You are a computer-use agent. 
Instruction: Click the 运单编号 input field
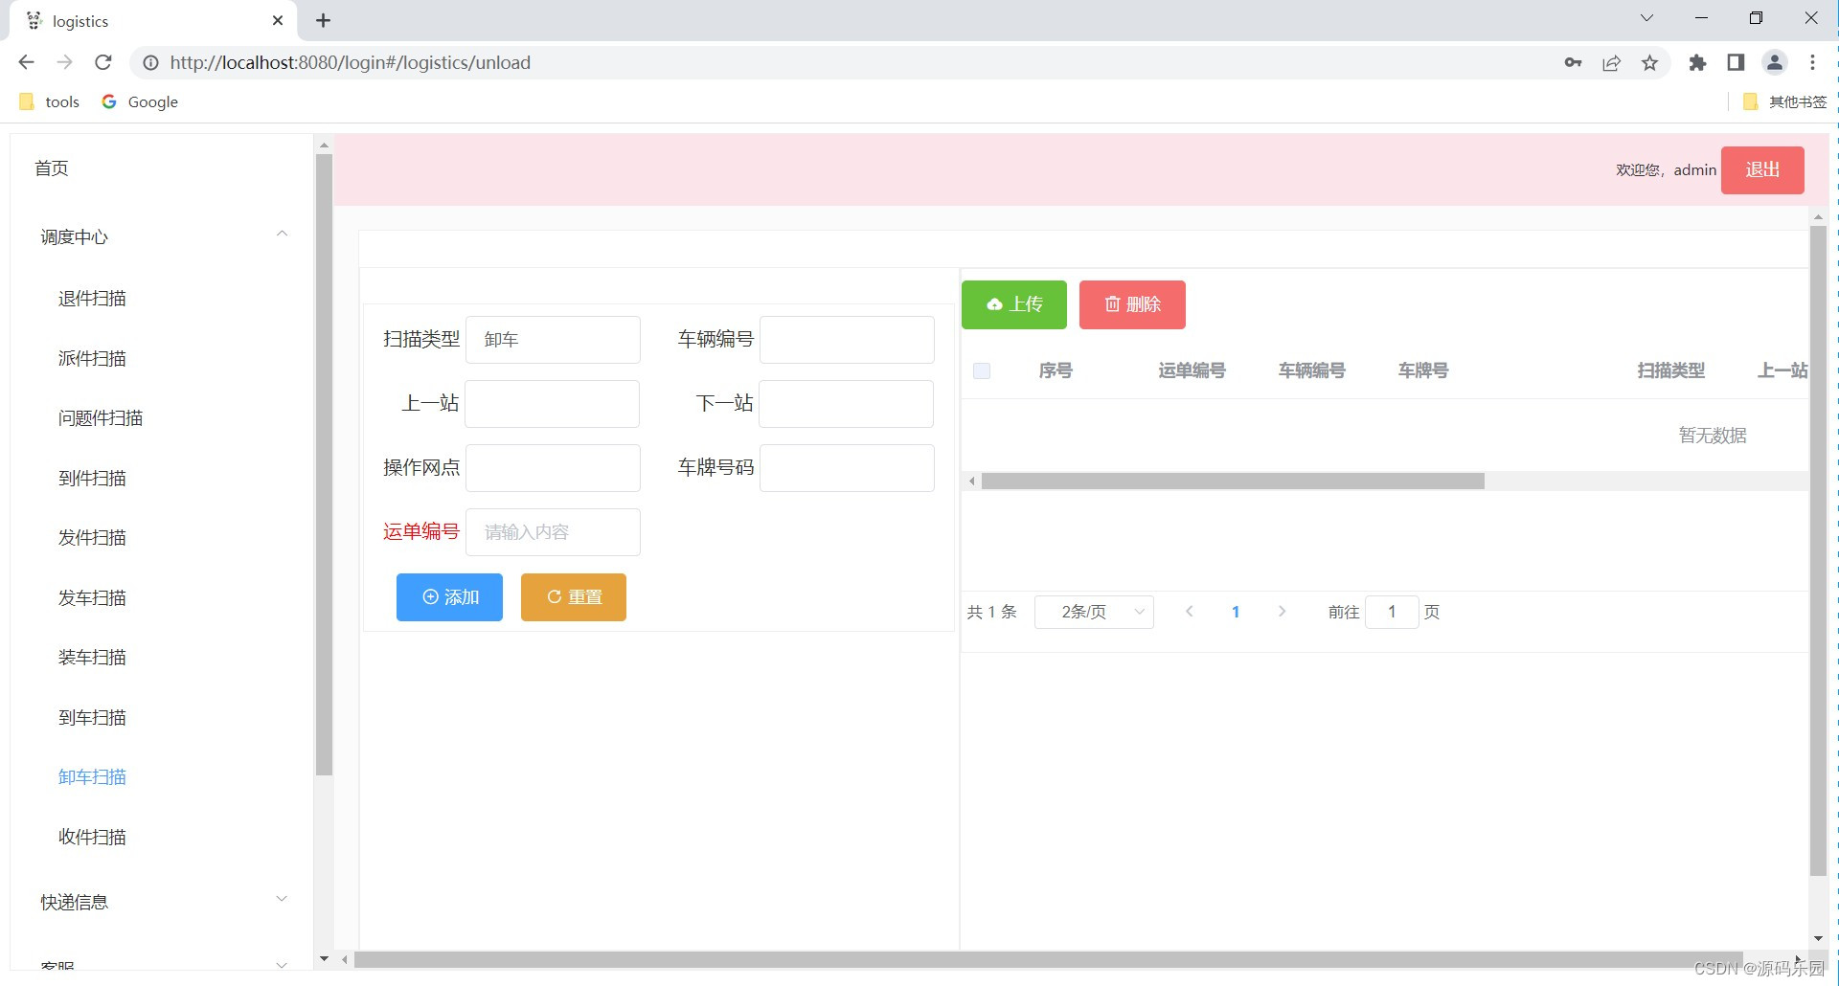552,531
